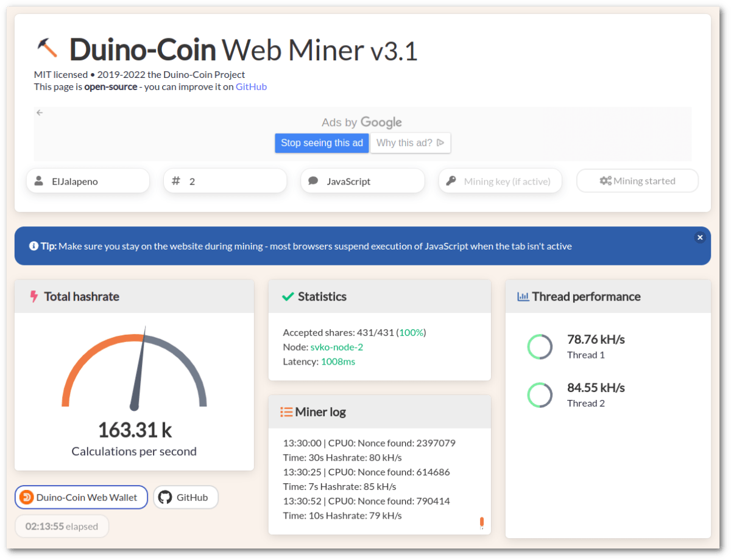Viewport: 731px width, 560px height.
Task: Click the Calculations per second label
Action: pyautogui.click(x=134, y=452)
